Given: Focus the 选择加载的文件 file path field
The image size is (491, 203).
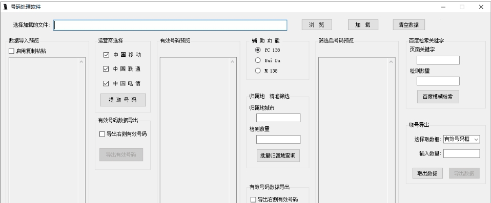Looking at the screenshot, I should coord(170,25).
